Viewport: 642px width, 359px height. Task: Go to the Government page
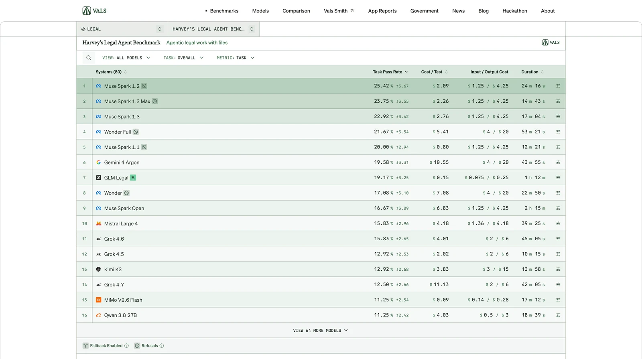[x=424, y=11]
